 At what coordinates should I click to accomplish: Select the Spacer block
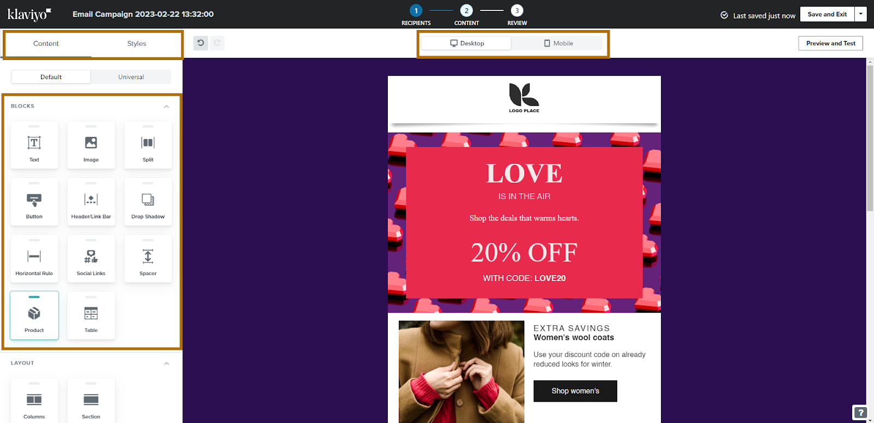148,259
